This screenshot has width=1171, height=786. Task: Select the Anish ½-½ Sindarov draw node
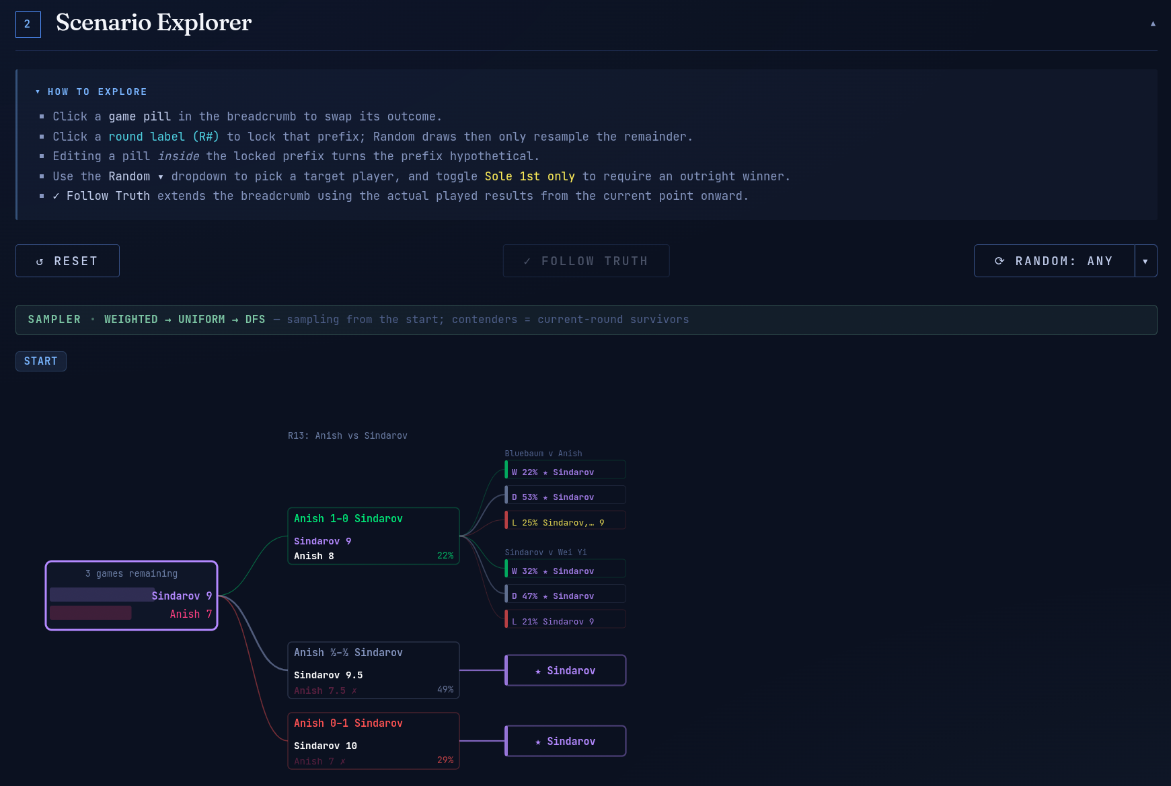point(373,670)
